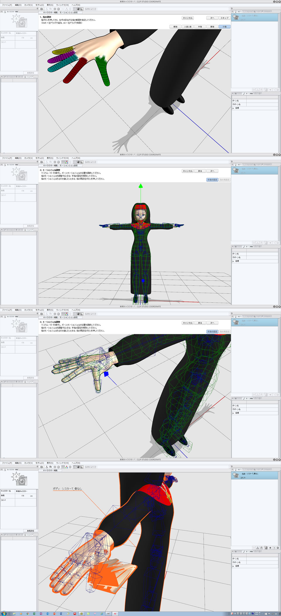Viewport: 281px width, 616px height.
Task: Select the 中指 finger button
Action: pyautogui.click(x=200, y=27)
